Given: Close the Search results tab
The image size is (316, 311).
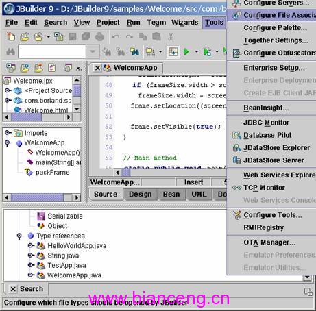Looking at the screenshot, I should [13, 289].
